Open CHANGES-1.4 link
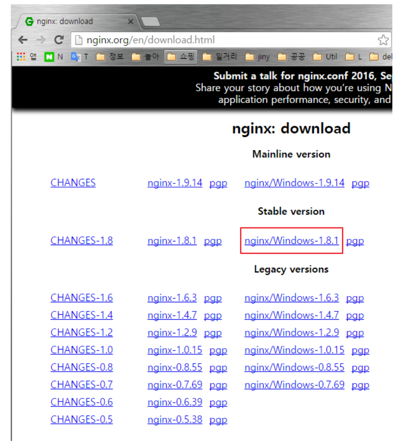The height and width of the screenshot is (443, 394). point(82,315)
